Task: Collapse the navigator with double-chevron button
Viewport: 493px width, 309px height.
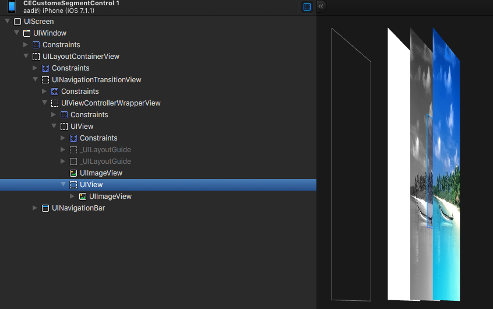Action: [x=321, y=6]
